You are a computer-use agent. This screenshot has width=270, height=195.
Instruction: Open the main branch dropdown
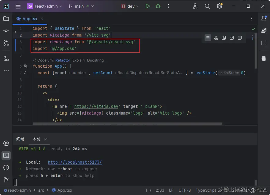(81, 6)
